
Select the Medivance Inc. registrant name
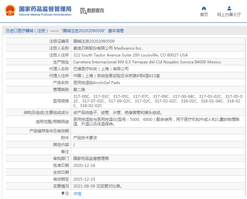pos(108,48)
